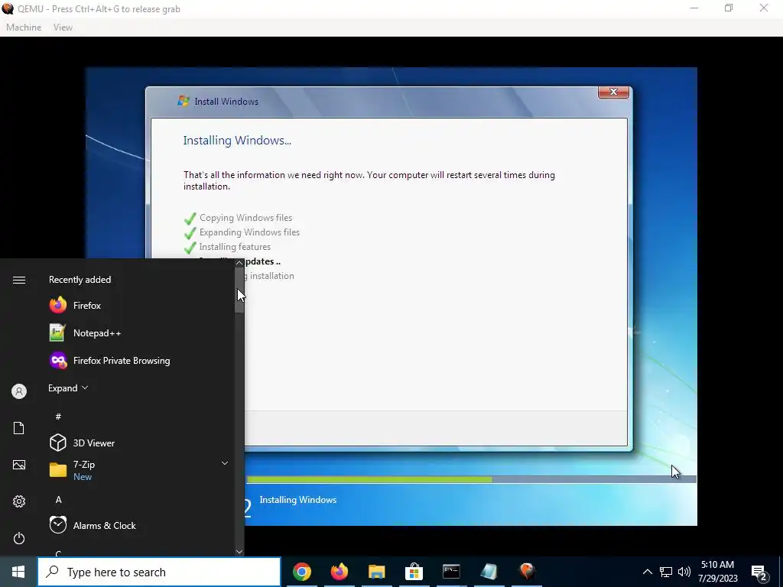This screenshot has height=587, width=783.
Task: Click 'Installing features' step
Action: tap(235, 247)
